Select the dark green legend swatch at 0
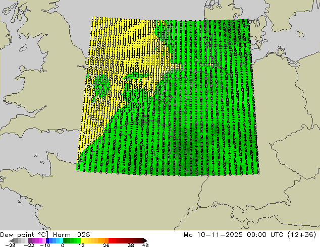320x247 pixels. tap(65, 240)
